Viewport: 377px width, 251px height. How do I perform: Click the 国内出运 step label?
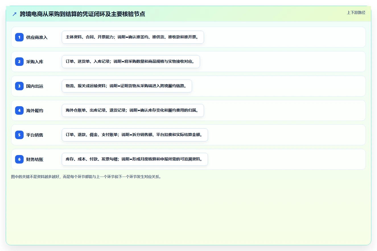coord(35,86)
